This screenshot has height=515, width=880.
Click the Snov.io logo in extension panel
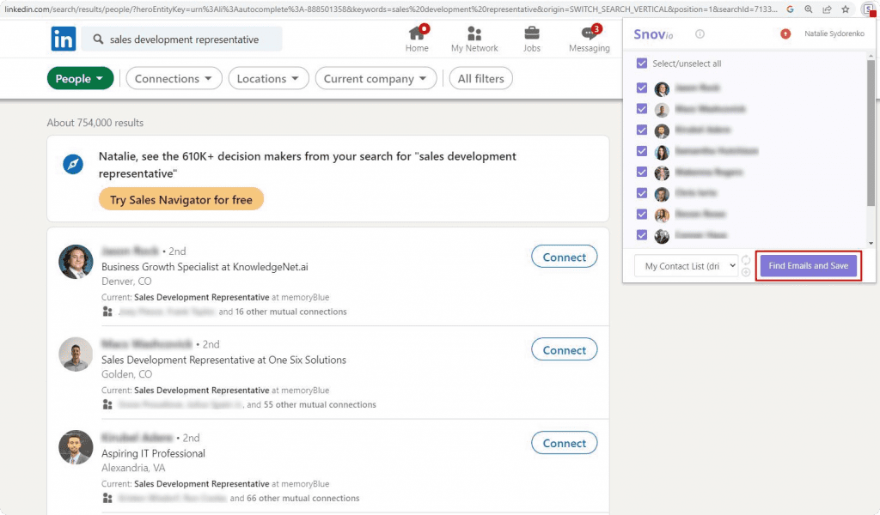[x=653, y=34]
